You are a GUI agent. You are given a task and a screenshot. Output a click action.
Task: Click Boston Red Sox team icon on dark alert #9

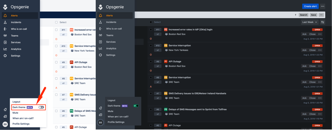(166, 66)
